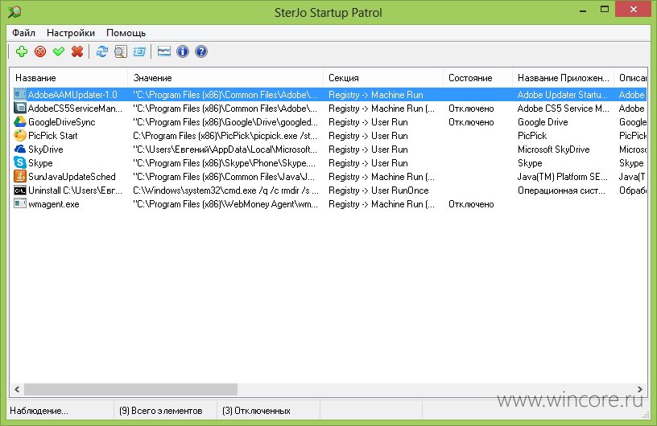Click Adobe Updater Startu... application cell
The height and width of the screenshot is (426, 657).
562,95
